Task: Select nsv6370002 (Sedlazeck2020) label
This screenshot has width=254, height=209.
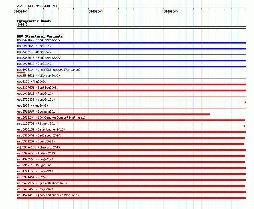Action: tap(39, 135)
